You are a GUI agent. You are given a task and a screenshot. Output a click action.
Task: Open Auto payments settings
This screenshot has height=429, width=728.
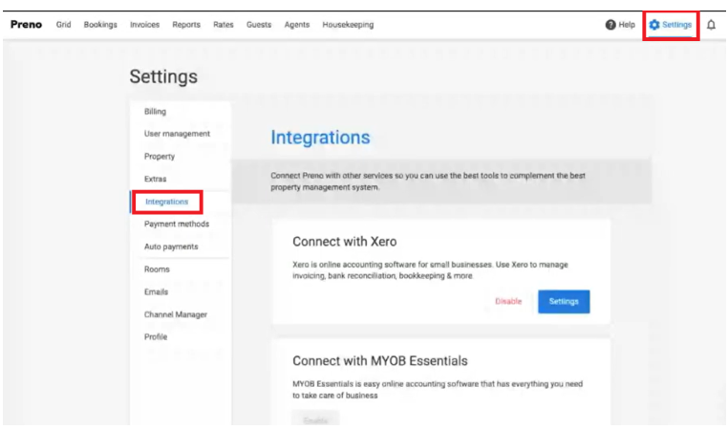[171, 247]
